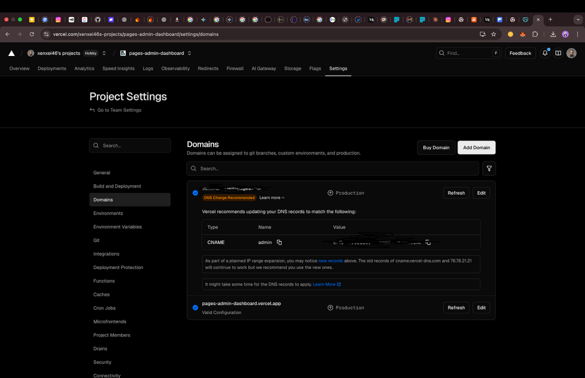Click the Chrome profile avatar in toolbar
The image size is (585, 378).
coord(565,34)
